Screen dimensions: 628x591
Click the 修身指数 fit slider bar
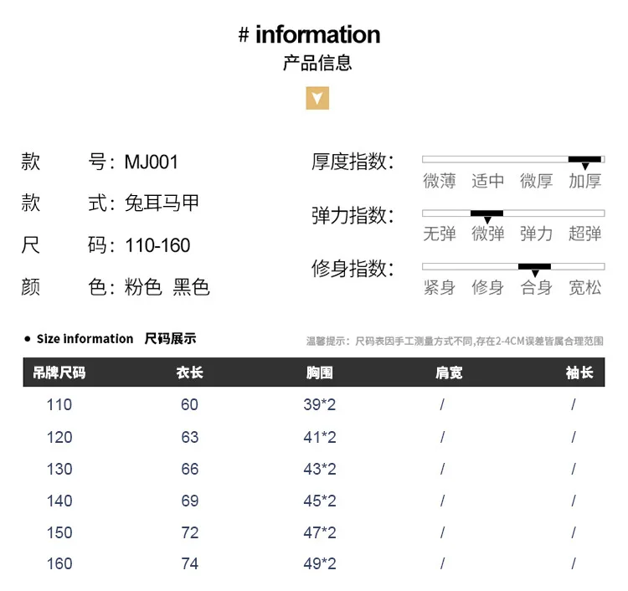click(513, 267)
